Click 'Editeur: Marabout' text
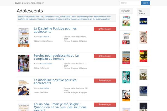This screenshot has width=167, height=111. pyautogui.click(x=41, y=93)
